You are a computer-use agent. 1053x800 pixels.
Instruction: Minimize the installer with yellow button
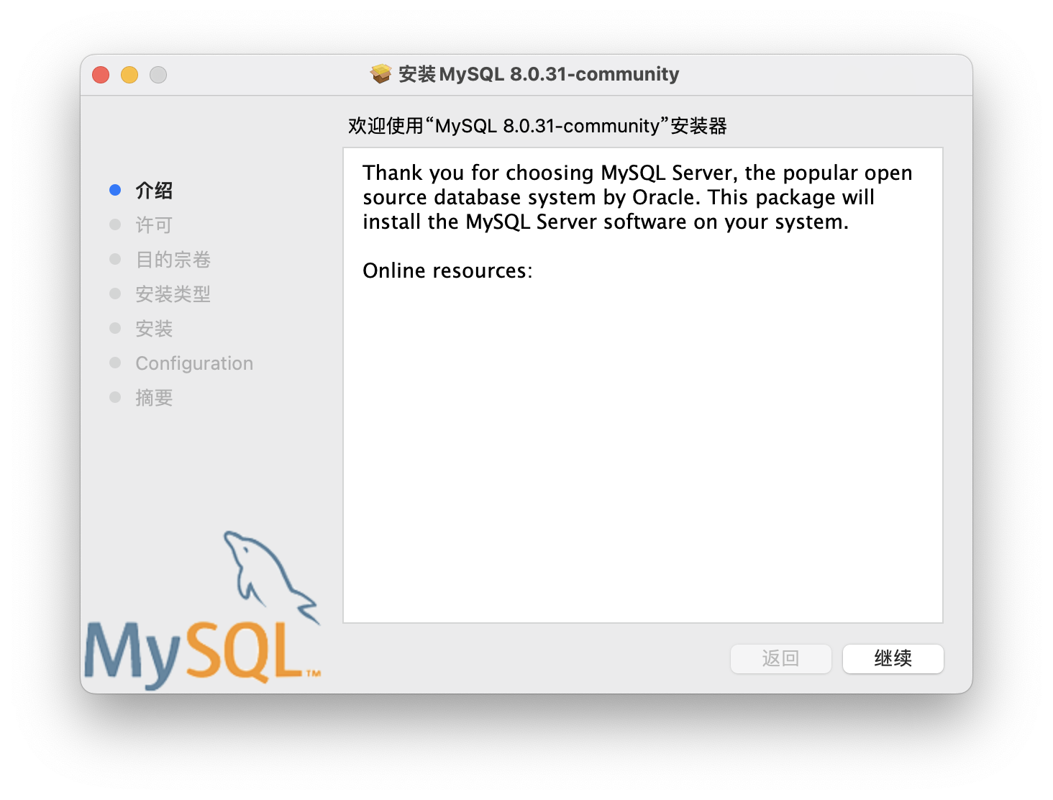point(129,75)
